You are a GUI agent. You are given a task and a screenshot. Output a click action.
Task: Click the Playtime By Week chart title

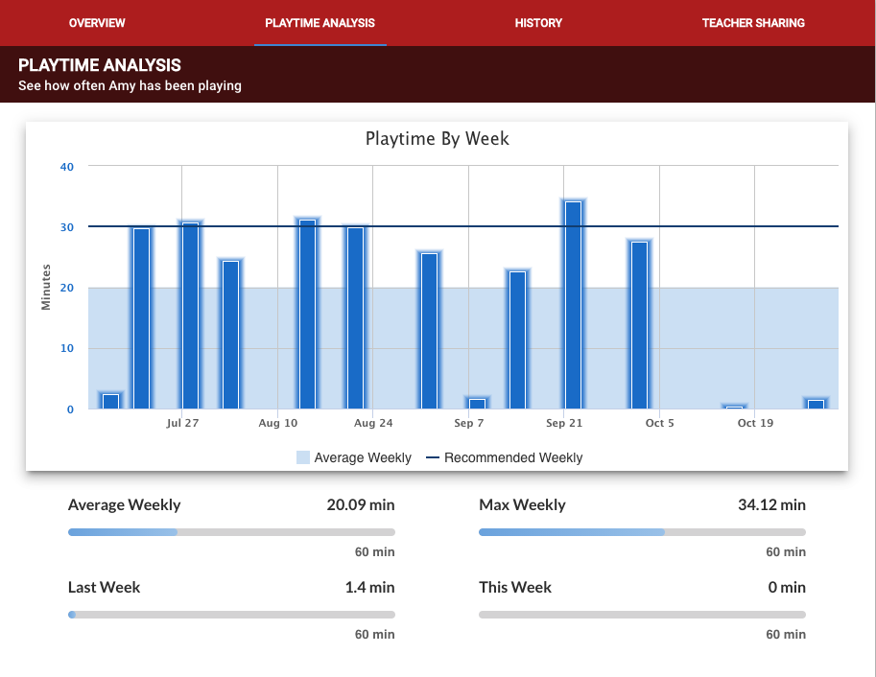coord(437,138)
